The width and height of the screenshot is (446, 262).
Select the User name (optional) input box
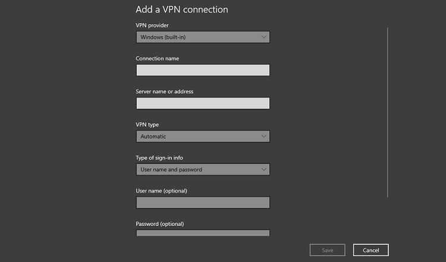(203, 203)
